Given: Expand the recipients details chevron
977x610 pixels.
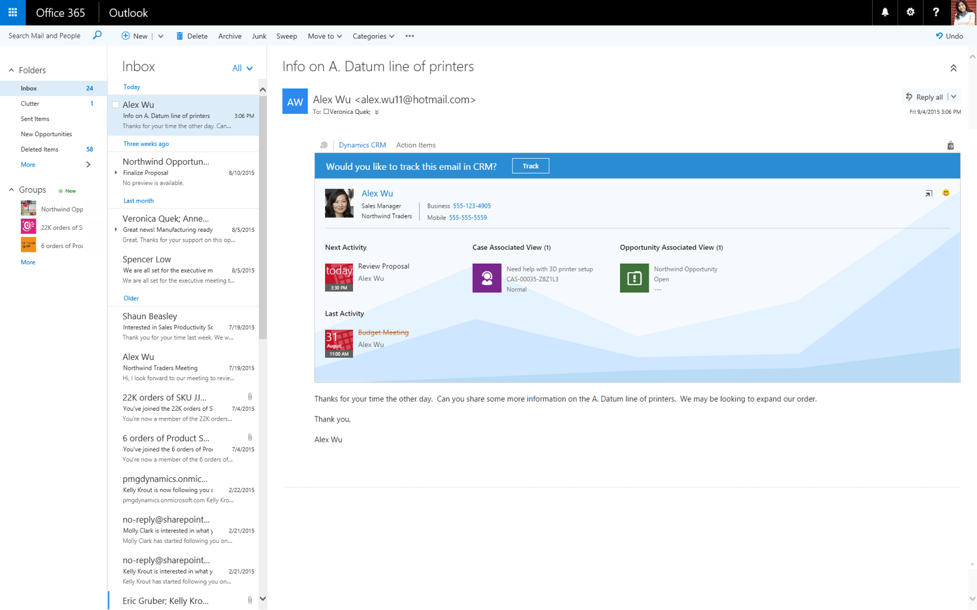Looking at the screenshot, I should coord(376,113).
